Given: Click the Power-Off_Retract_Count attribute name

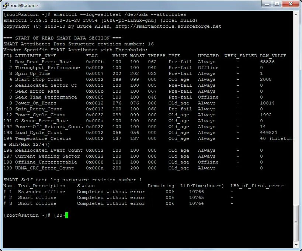Looking at the screenshot, I should coord(49,127).
